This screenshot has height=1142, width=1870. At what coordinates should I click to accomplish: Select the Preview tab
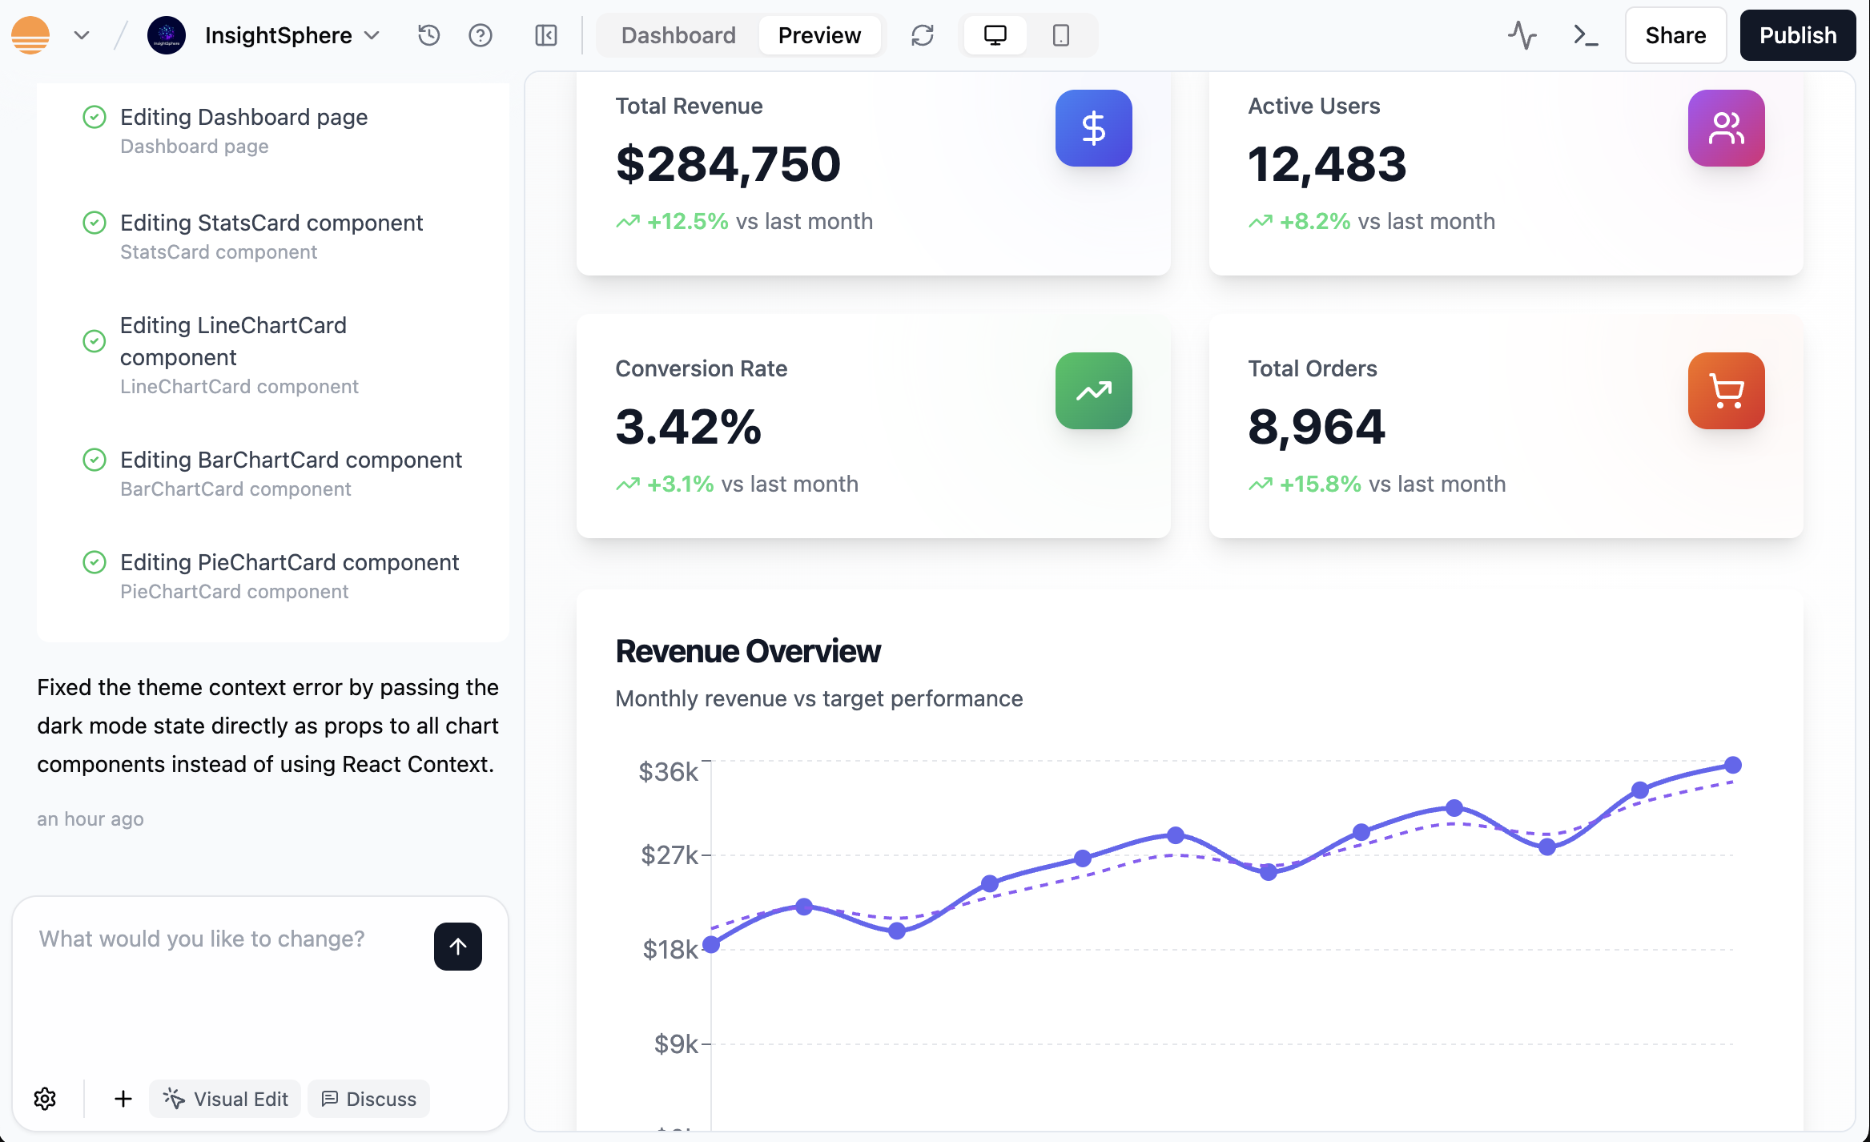pyautogui.click(x=819, y=35)
